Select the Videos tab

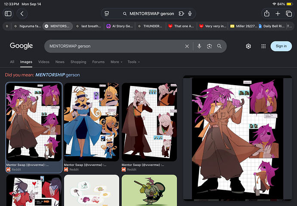pyautogui.click(x=44, y=62)
